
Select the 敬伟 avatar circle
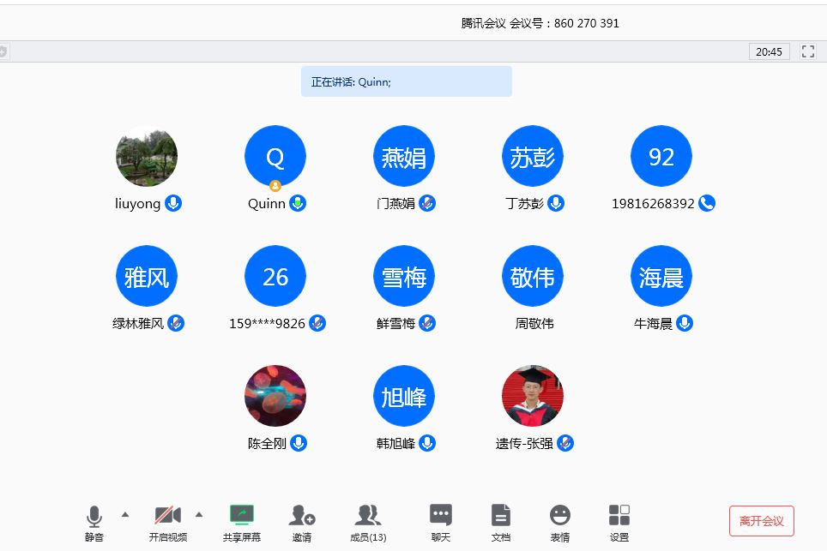533,276
